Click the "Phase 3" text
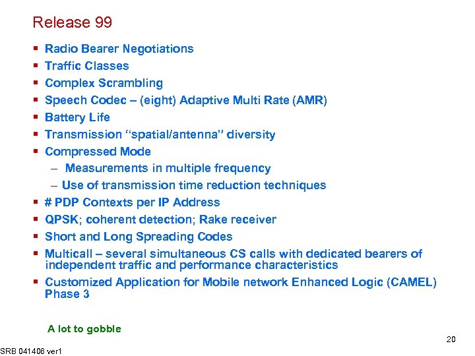Screen dimensions: 475x356 [x=67, y=294]
